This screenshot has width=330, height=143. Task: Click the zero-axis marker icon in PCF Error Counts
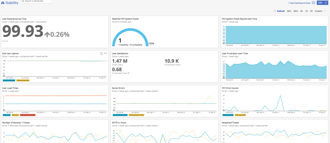[x=224, y=110]
